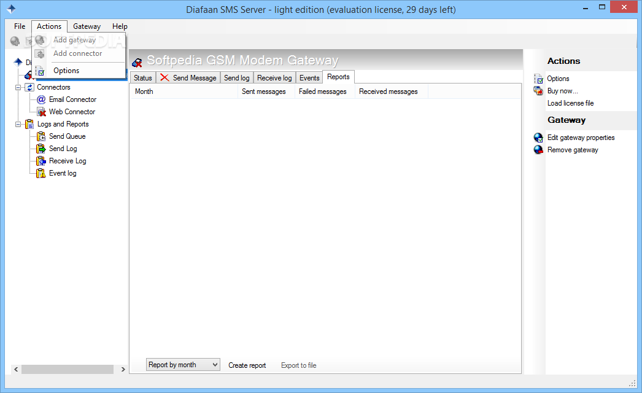Collapse the Connectors tree node
Screen dimensions: 642x393
coord(18,87)
